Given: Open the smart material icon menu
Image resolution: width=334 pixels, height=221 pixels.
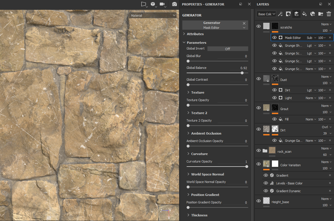Looking at the screenshot, I should 312,14.
